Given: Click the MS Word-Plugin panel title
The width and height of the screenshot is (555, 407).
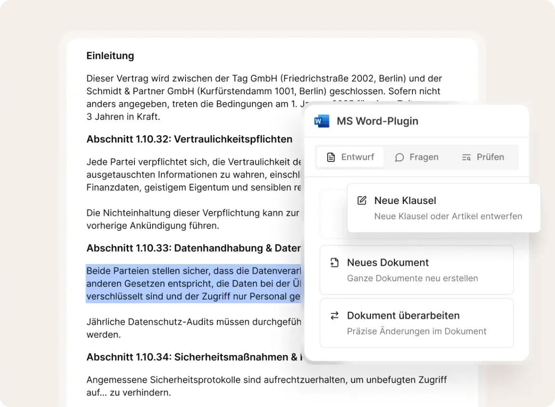Looking at the screenshot, I should [x=377, y=121].
